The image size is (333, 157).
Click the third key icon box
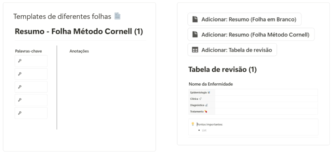pyautogui.click(x=31, y=87)
